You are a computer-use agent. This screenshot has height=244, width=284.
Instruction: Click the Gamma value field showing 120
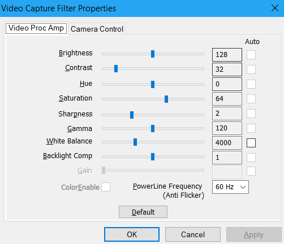tap(227, 128)
